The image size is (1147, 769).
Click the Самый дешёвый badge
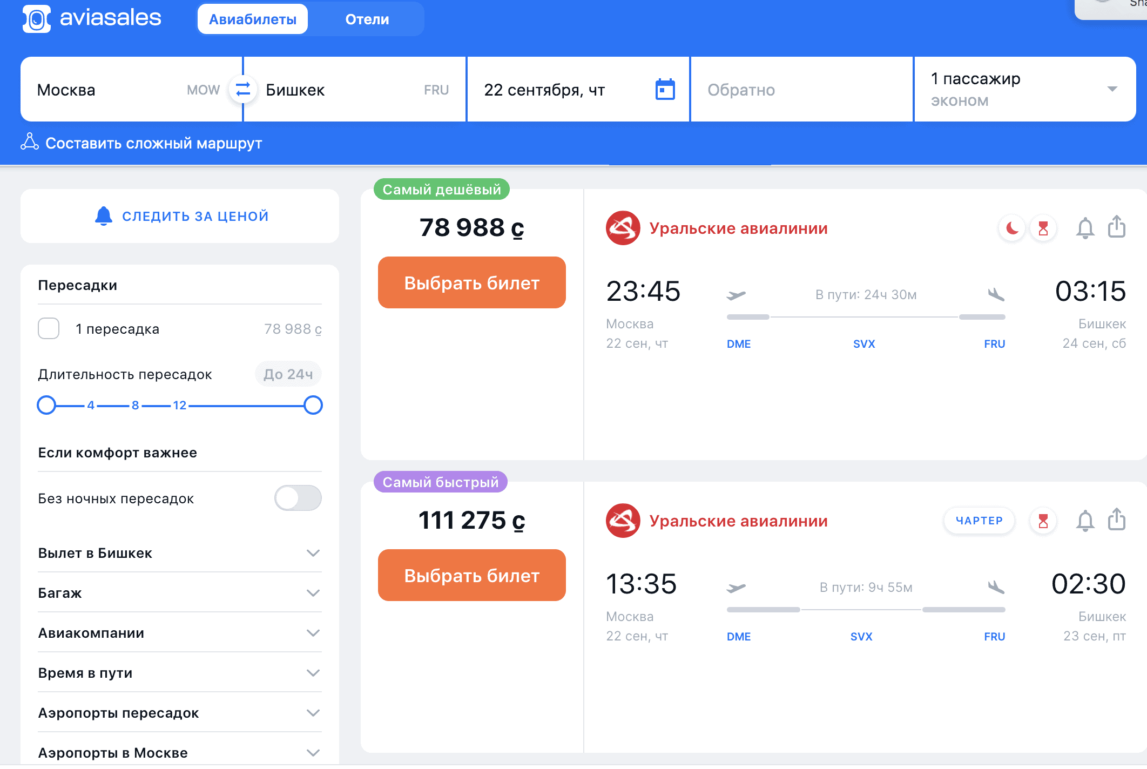pyautogui.click(x=442, y=189)
